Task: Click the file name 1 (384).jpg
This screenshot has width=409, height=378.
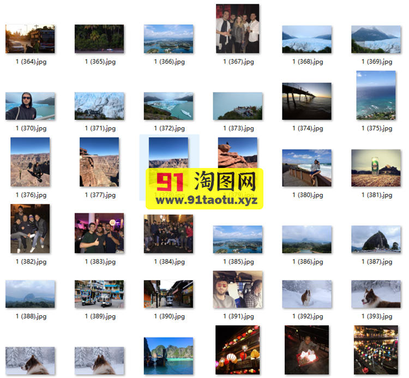Action: 169,262
